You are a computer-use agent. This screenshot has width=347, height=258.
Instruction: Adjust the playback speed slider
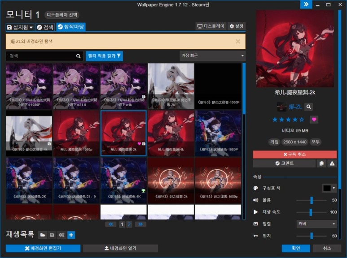311,212
